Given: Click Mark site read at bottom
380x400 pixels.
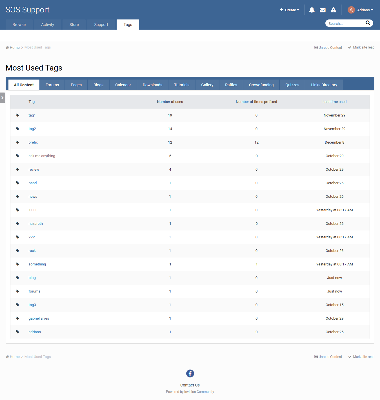Looking at the screenshot, I should click(361, 357).
